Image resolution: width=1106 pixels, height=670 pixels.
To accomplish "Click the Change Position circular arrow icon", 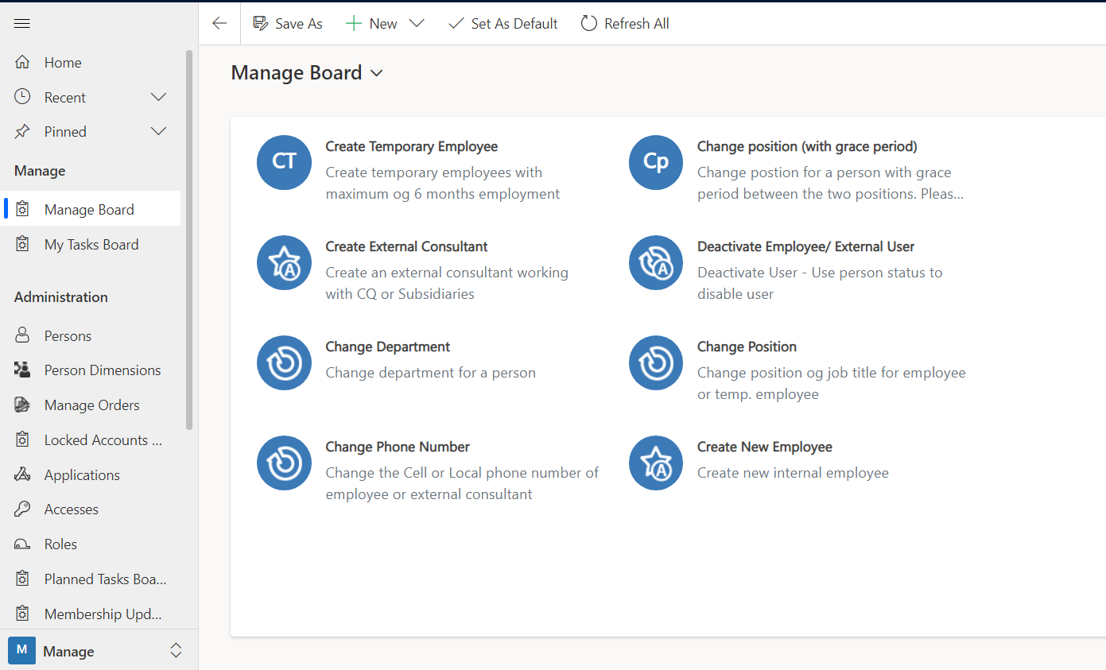I will pos(655,362).
